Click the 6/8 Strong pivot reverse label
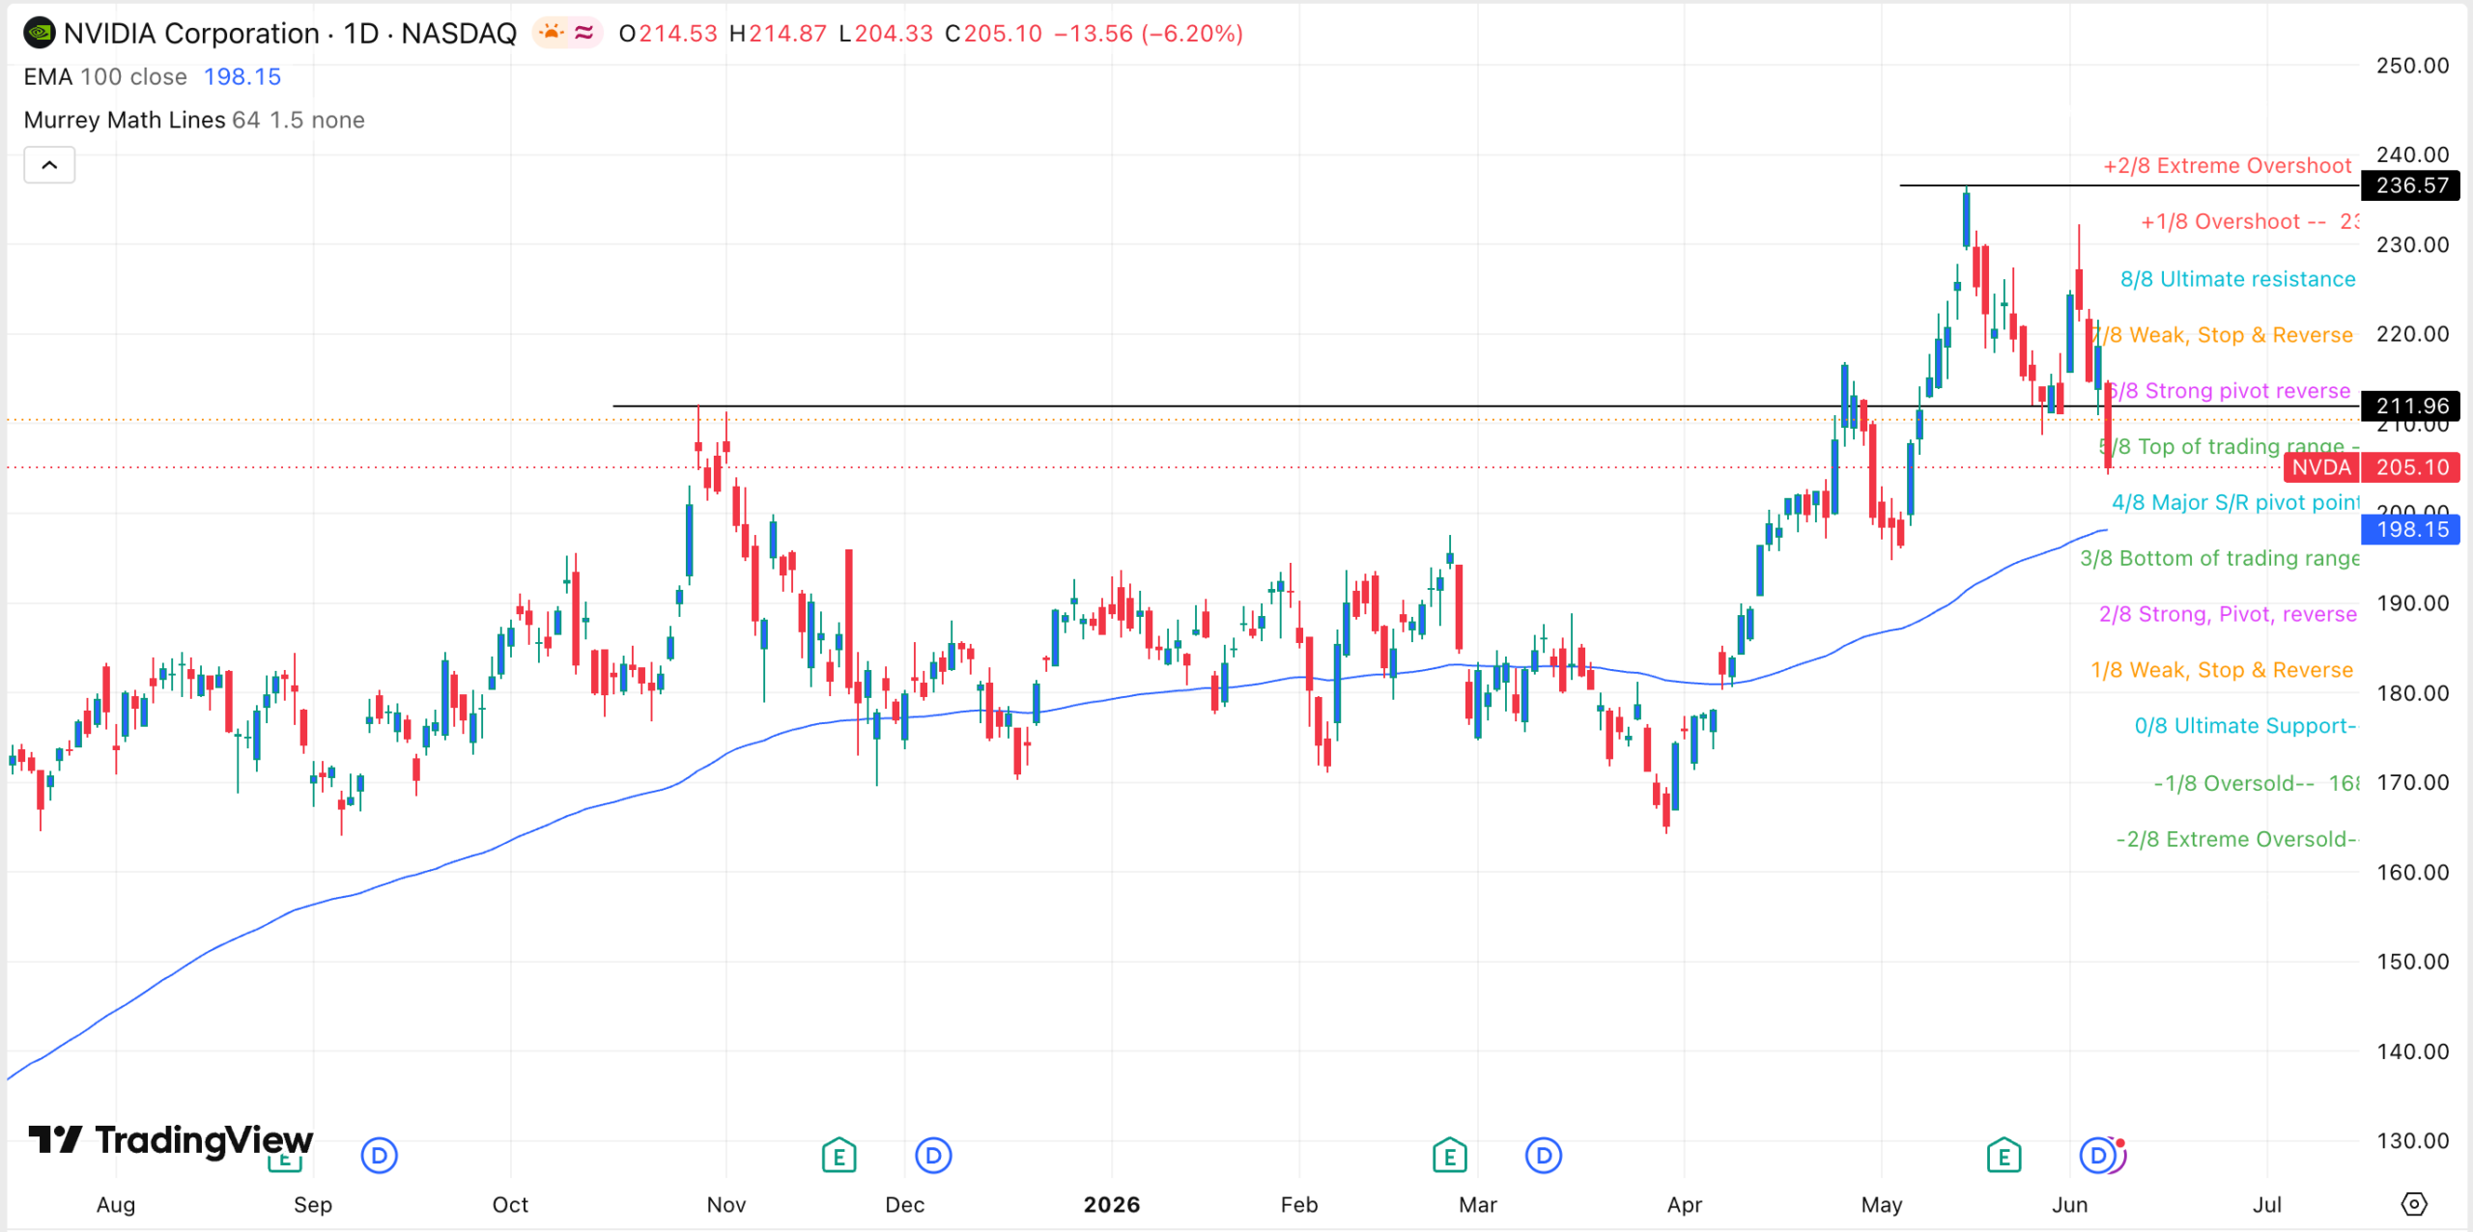Image resolution: width=2473 pixels, height=1232 pixels. click(x=2229, y=391)
